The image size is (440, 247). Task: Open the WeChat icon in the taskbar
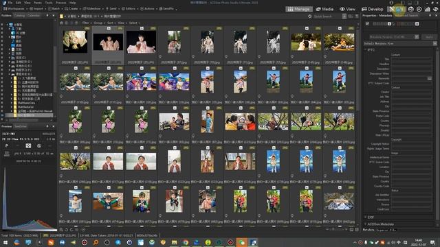[x=242, y=242]
